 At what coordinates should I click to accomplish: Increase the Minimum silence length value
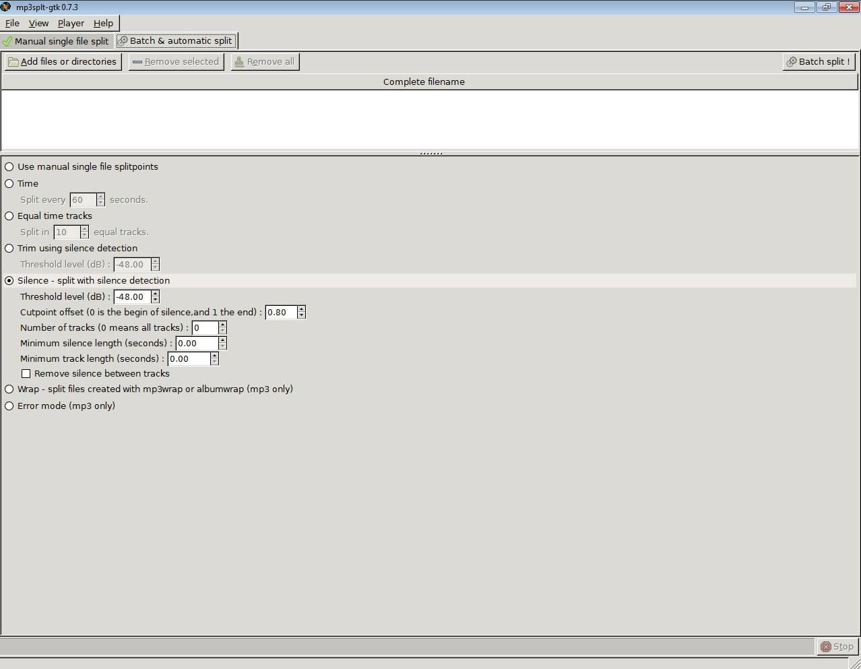point(223,340)
